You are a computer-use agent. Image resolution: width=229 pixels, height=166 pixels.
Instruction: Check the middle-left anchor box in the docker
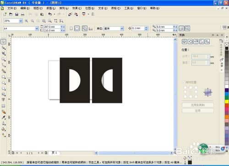pos(185,92)
